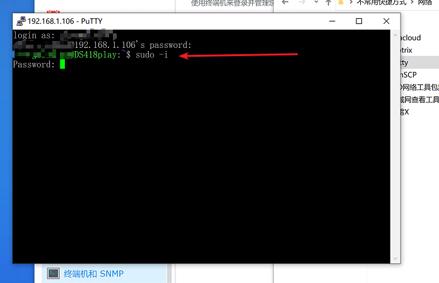The image size is (439, 283).
Task: Maximize the PuTTY window
Action: click(x=359, y=21)
